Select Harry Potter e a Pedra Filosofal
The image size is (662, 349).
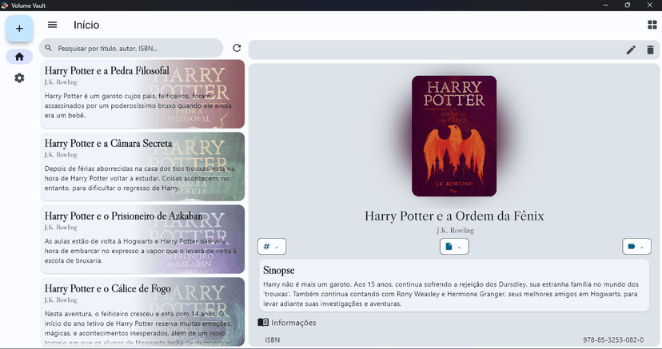[142, 94]
